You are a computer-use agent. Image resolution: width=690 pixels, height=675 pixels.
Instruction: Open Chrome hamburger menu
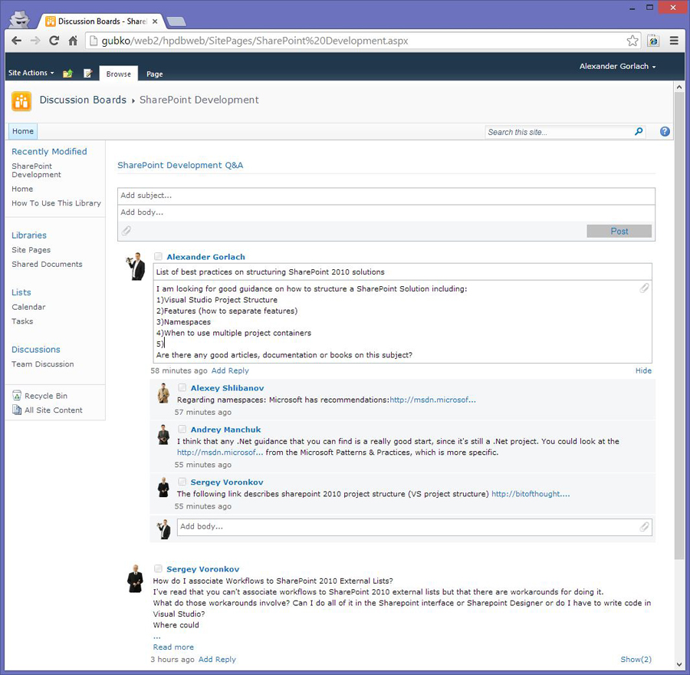tap(674, 41)
